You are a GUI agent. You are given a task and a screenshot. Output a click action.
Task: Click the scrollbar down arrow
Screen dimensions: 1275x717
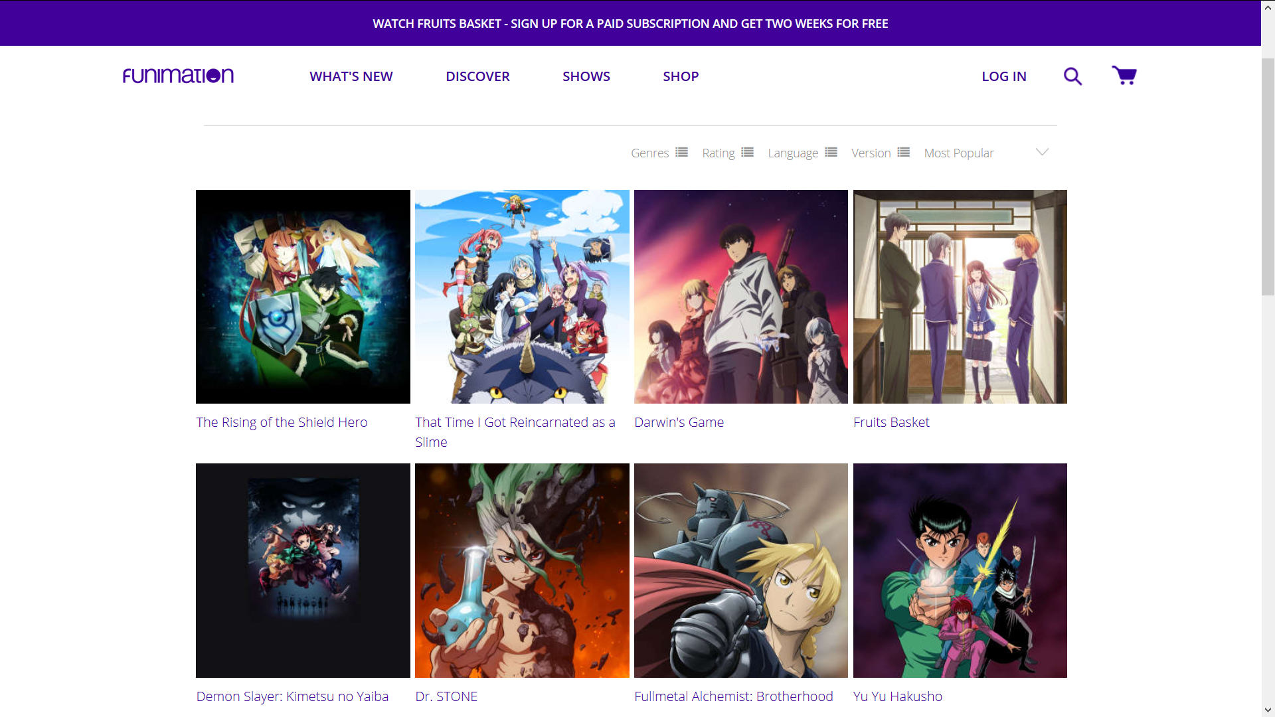coord(1268,710)
